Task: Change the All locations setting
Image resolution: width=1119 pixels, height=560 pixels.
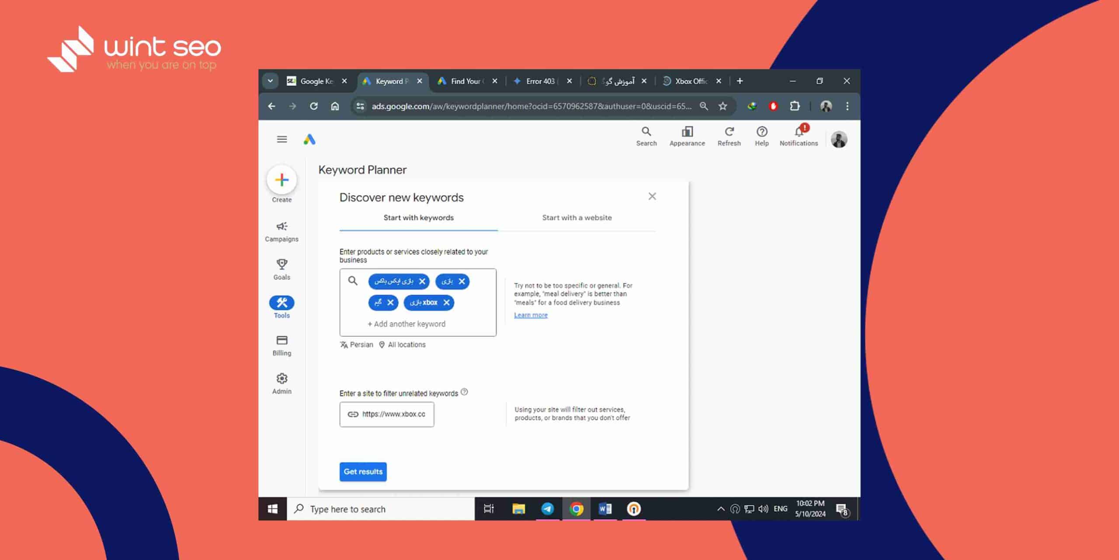Action: coord(402,345)
